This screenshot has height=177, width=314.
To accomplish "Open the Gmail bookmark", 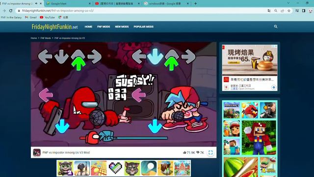I will [31, 18].
